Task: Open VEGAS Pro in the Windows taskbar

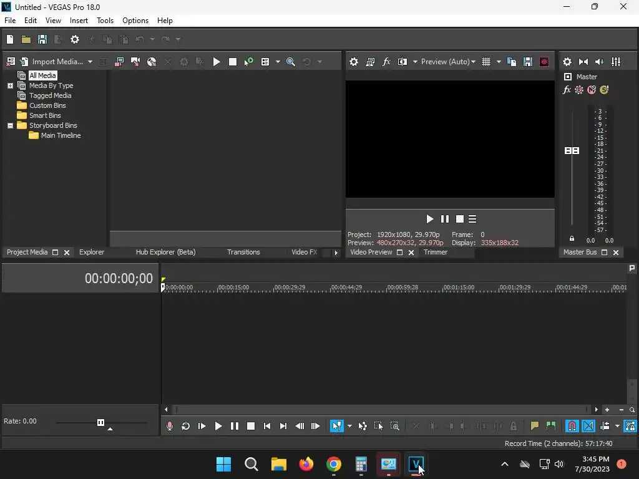Action: (416, 464)
